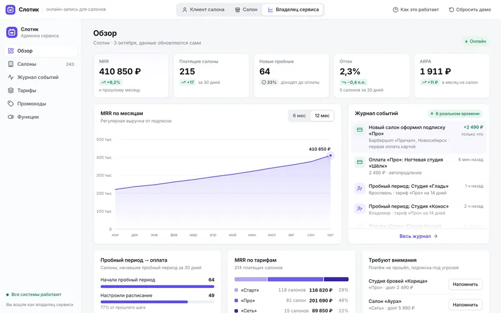The width and height of the screenshot is (501, 313).
Task: Click the 410 850 ₽ data point on chart
Action: point(331,155)
